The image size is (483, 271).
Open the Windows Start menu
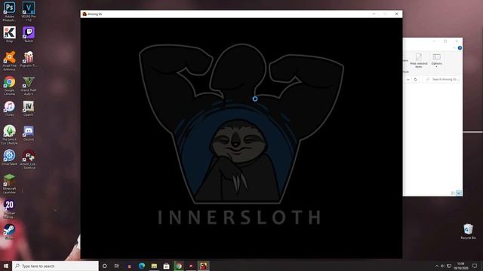[6, 266]
